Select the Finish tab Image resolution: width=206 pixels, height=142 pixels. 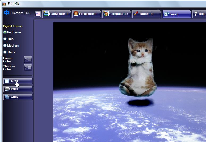177,14
